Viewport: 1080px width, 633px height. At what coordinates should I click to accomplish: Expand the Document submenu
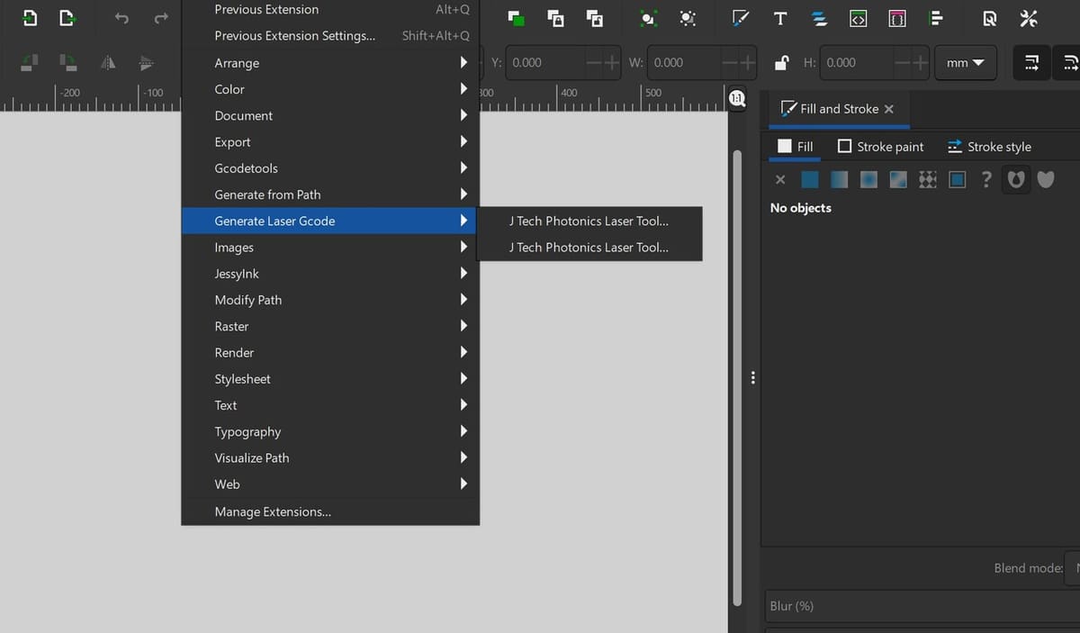[330, 115]
